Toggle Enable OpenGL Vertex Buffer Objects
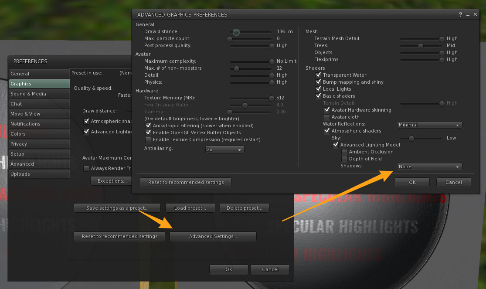 [148, 133]
